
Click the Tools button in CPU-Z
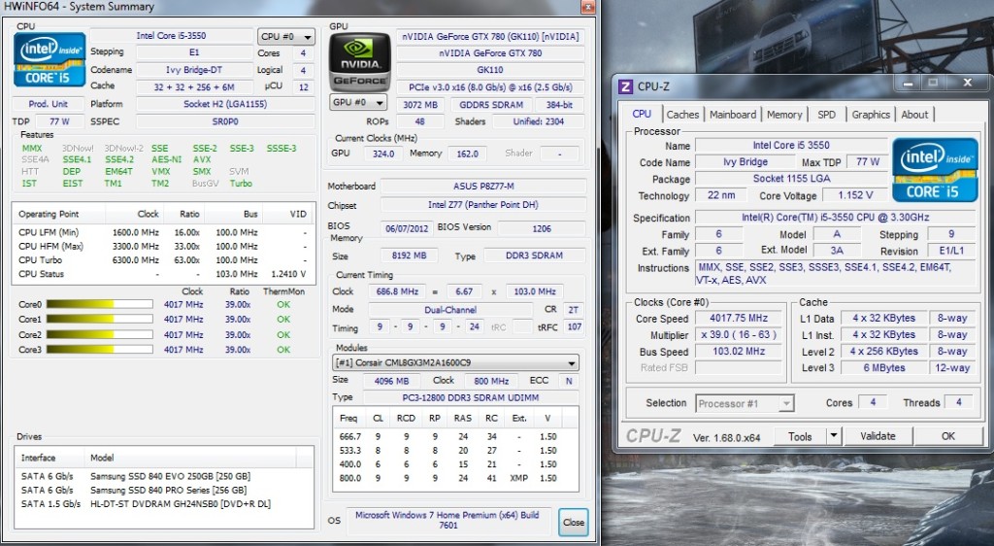[x=800, y=436]
